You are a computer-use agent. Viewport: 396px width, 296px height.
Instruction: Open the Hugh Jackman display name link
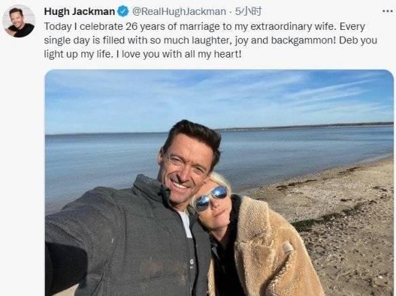pos(79,12)
